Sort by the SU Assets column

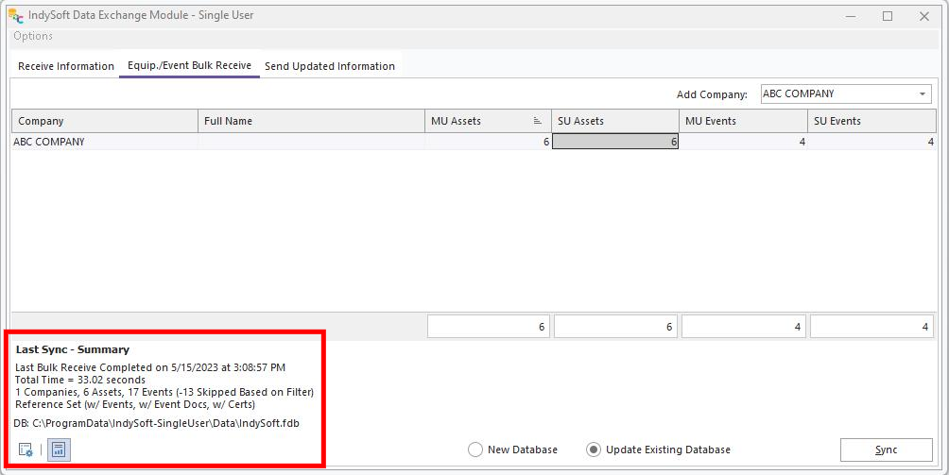[x=614, y=121]
